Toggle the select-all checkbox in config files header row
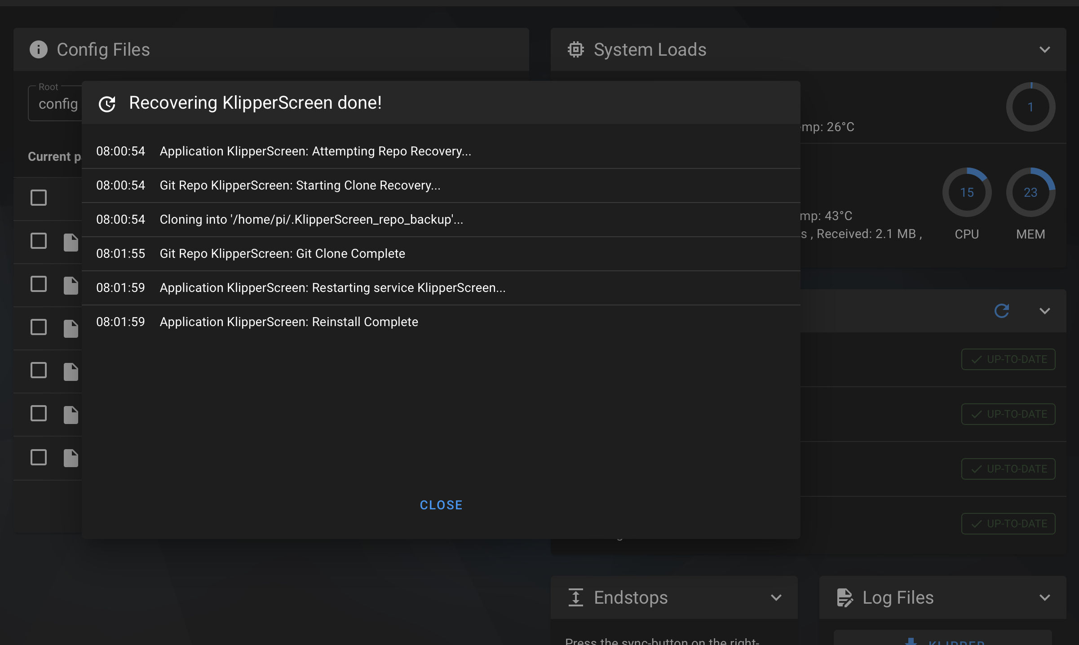The width and height of the screenshot is (1079, 645). (x=39, y=198)
